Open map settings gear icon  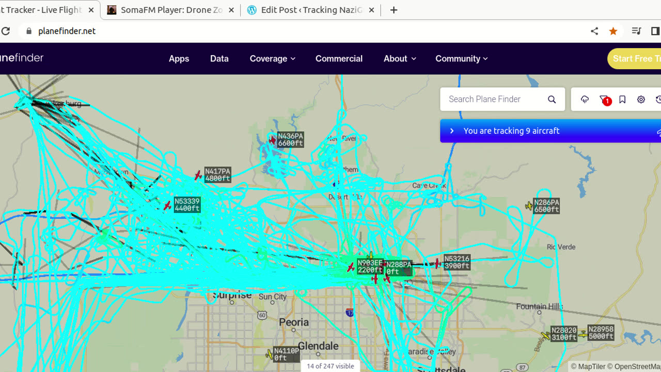641,100
